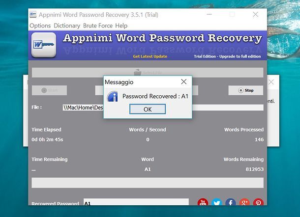Image resolution: width=300 pixels, height=217 pixels.
Task: Open the Twitter social icon
Action: point(217,202)
